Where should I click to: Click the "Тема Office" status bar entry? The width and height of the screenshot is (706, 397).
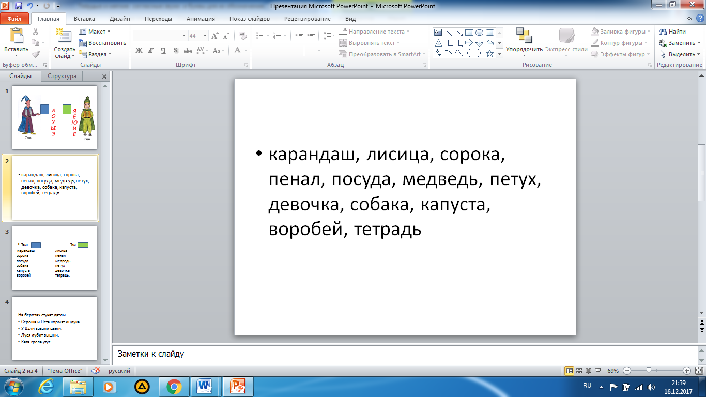click(x=65, y=371)
